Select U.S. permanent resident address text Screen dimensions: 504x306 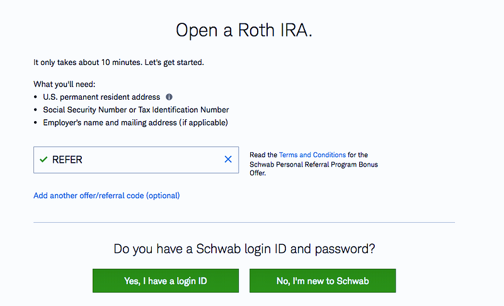tap(101, 97)
